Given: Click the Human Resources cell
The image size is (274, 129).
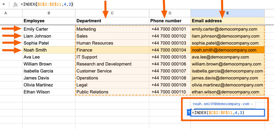Looking at the screenshot, I should coord(112,43).
